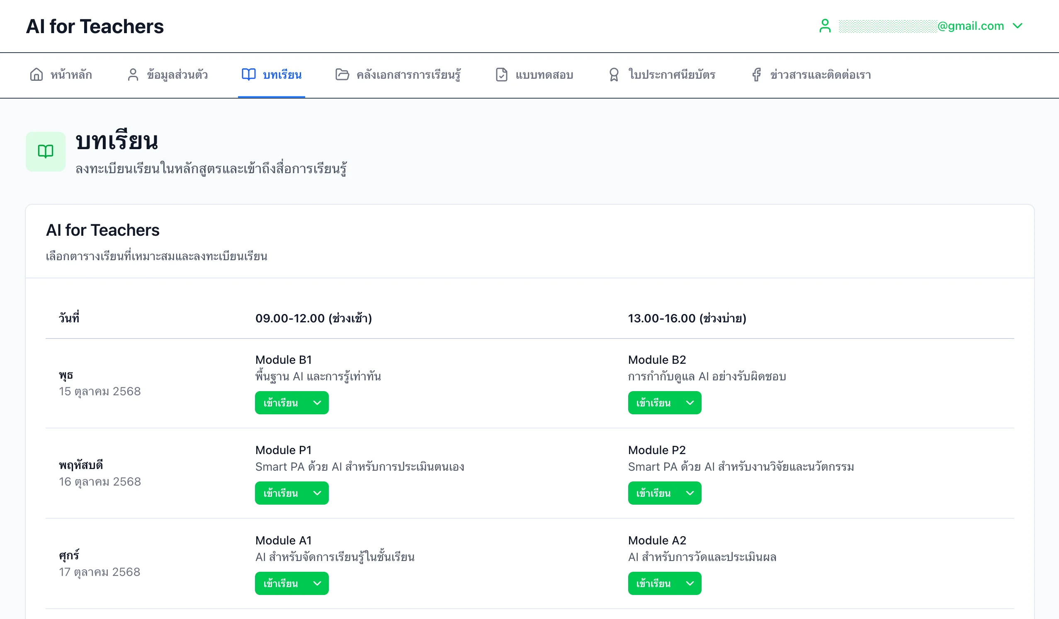Image resolution: width=1059 pixels, height=619 pixels.
Task: Click the Facebook icon for ข่าวสารและติดต่อเรา
Action: pos(756,74)
